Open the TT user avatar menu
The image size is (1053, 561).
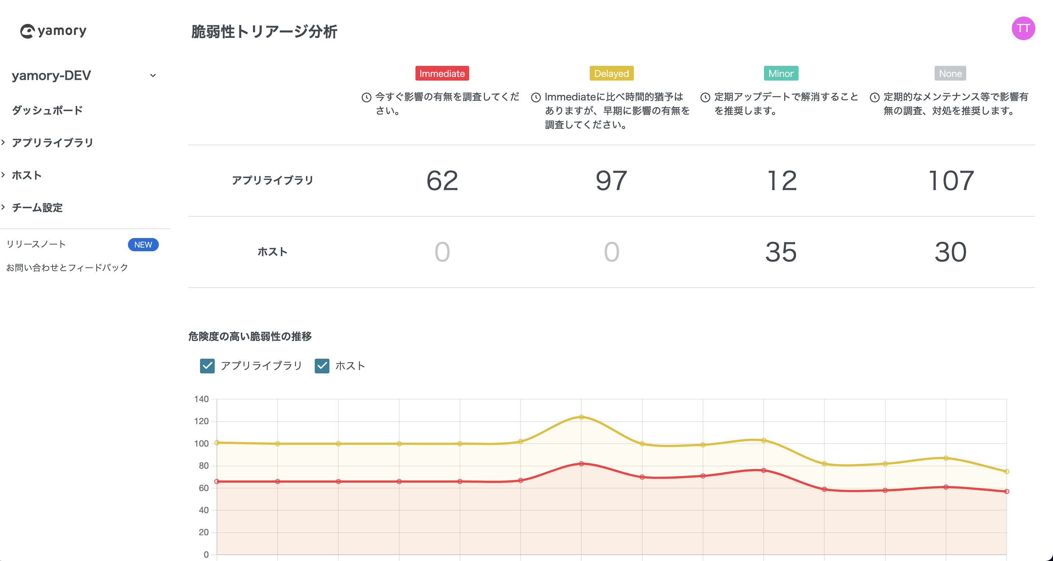[x=1023, y=28]
